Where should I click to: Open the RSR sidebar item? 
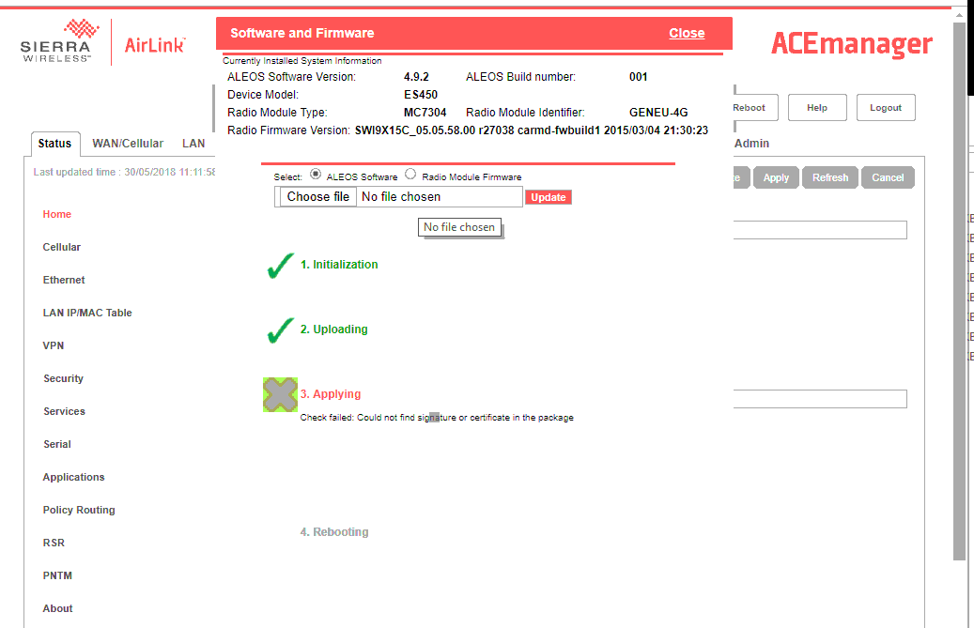pos(54,543)
